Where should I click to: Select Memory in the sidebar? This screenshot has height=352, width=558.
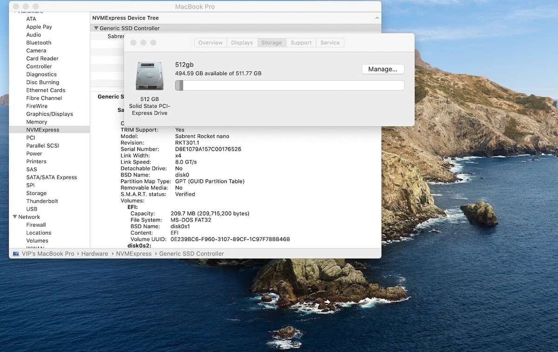point(37,122)
